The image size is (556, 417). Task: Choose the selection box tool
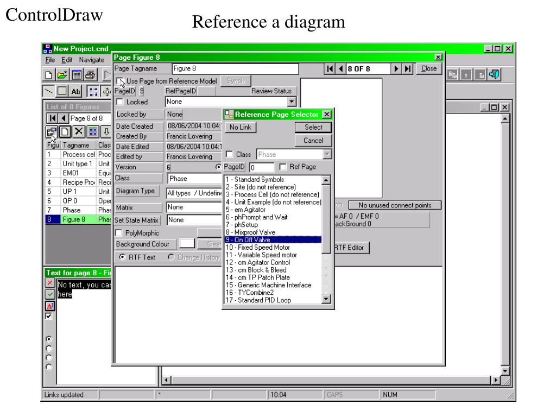[93, 91]
